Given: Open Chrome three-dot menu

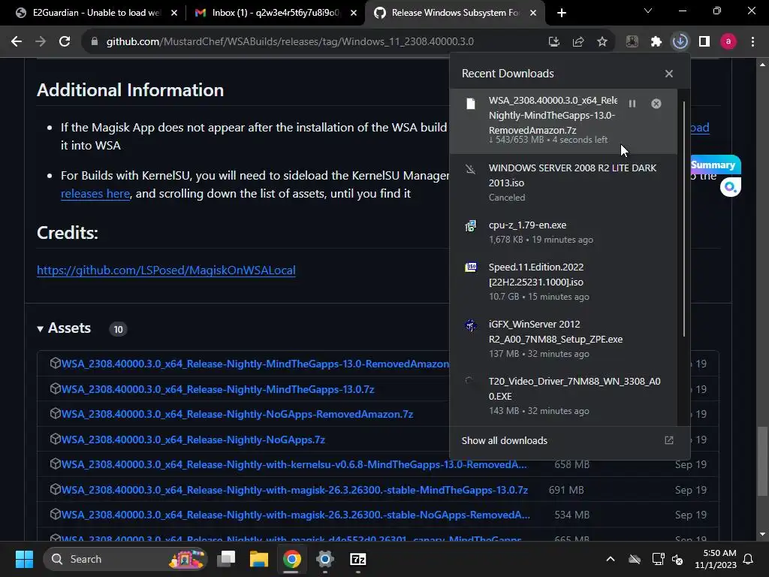Looking at the screenshot, I should point(752,41).
